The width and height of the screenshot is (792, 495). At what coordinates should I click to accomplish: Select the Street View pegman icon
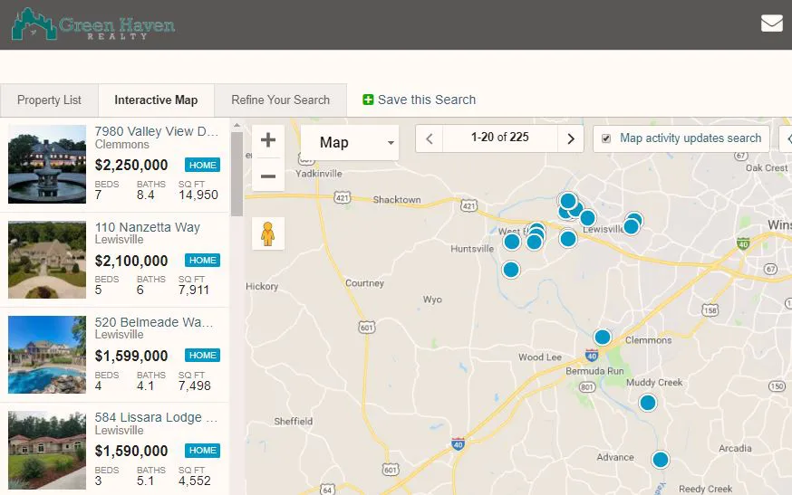click(x=268, y=233)
